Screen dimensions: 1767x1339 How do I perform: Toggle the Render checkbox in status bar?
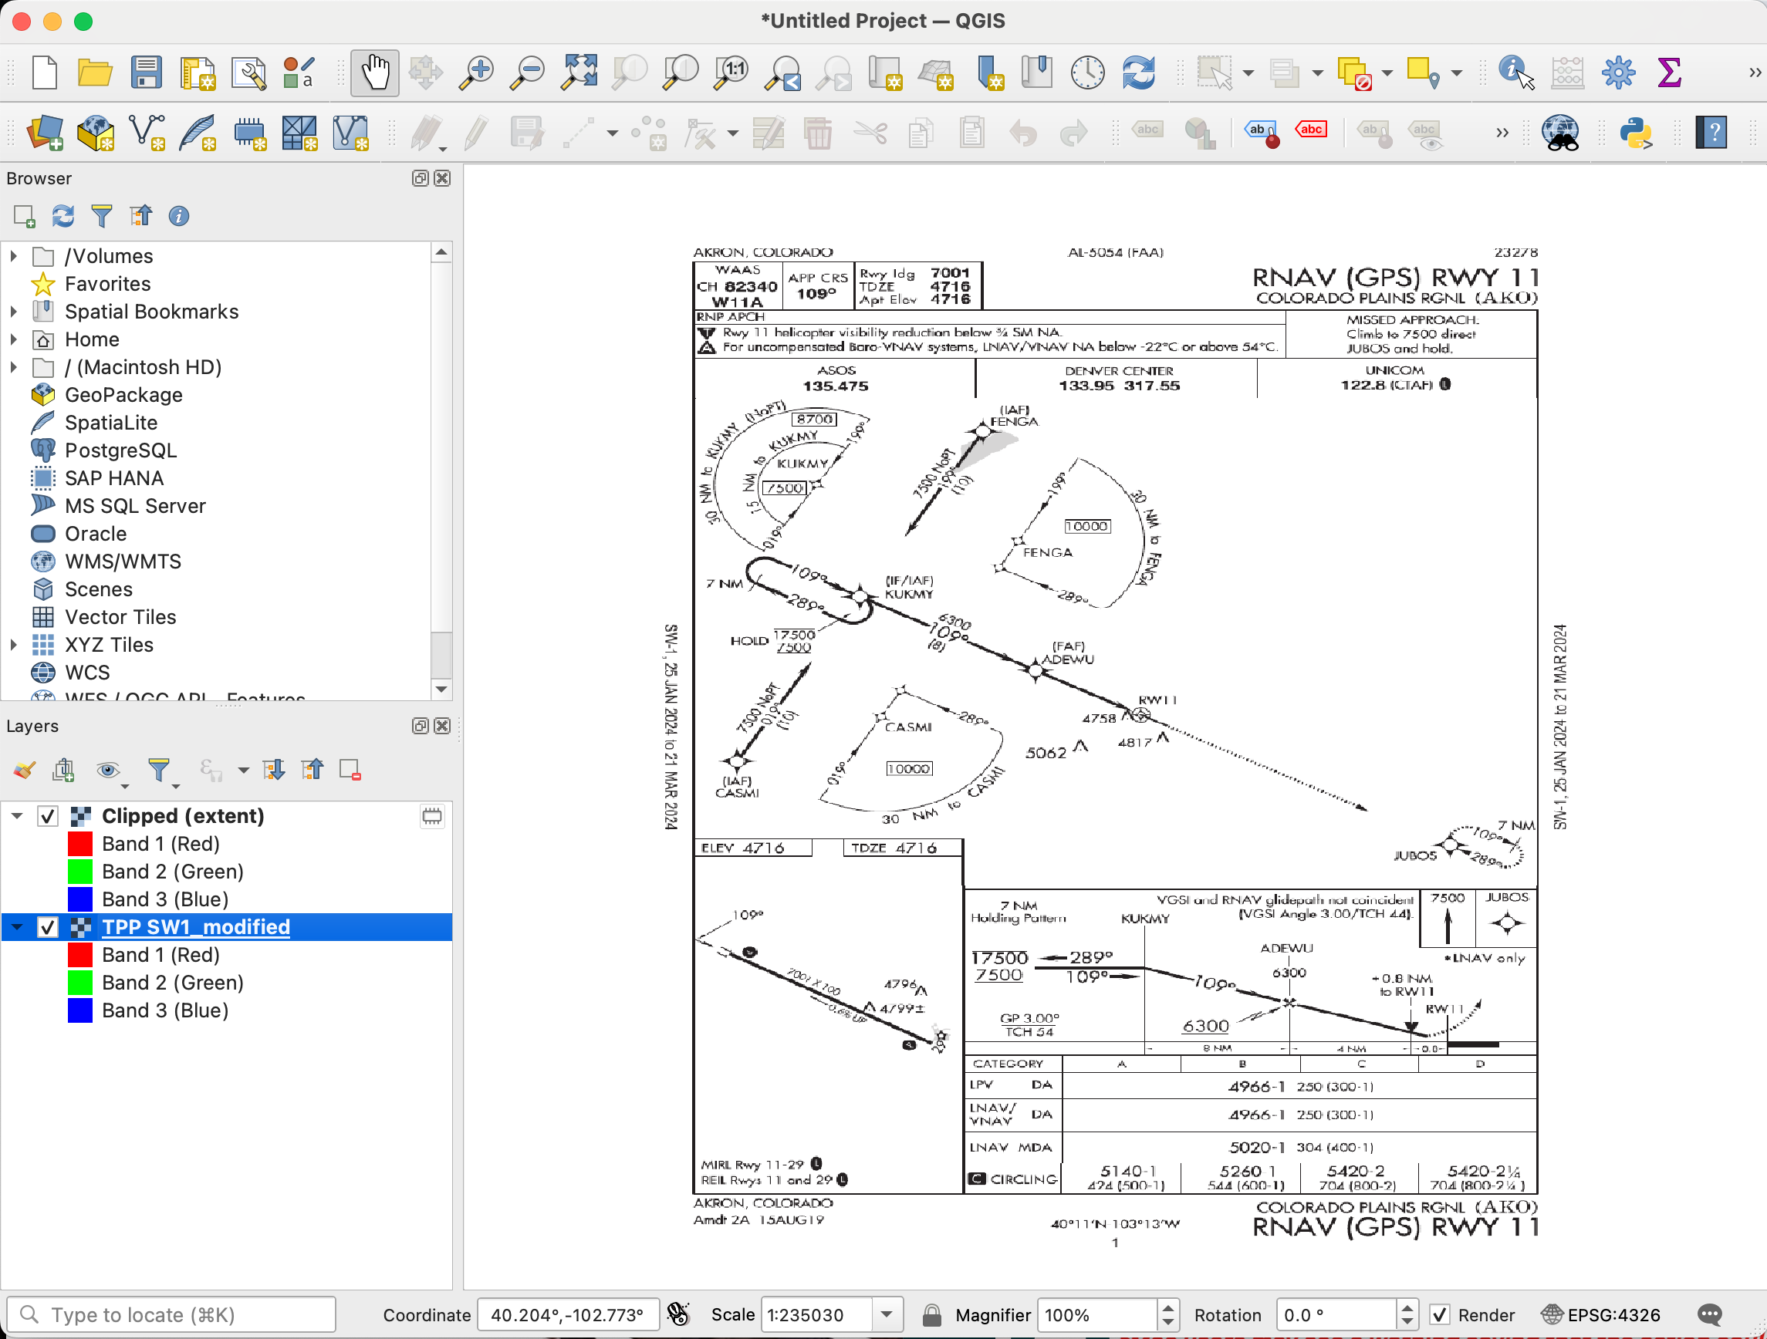[1439, 1314]
